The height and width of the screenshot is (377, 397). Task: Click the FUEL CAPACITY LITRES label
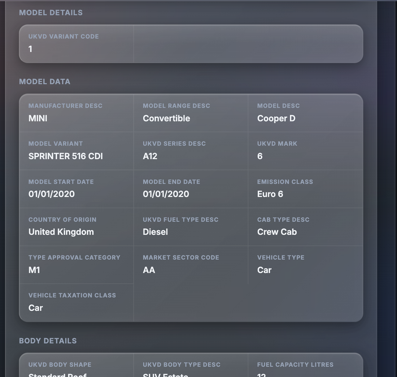coord(295,365)
